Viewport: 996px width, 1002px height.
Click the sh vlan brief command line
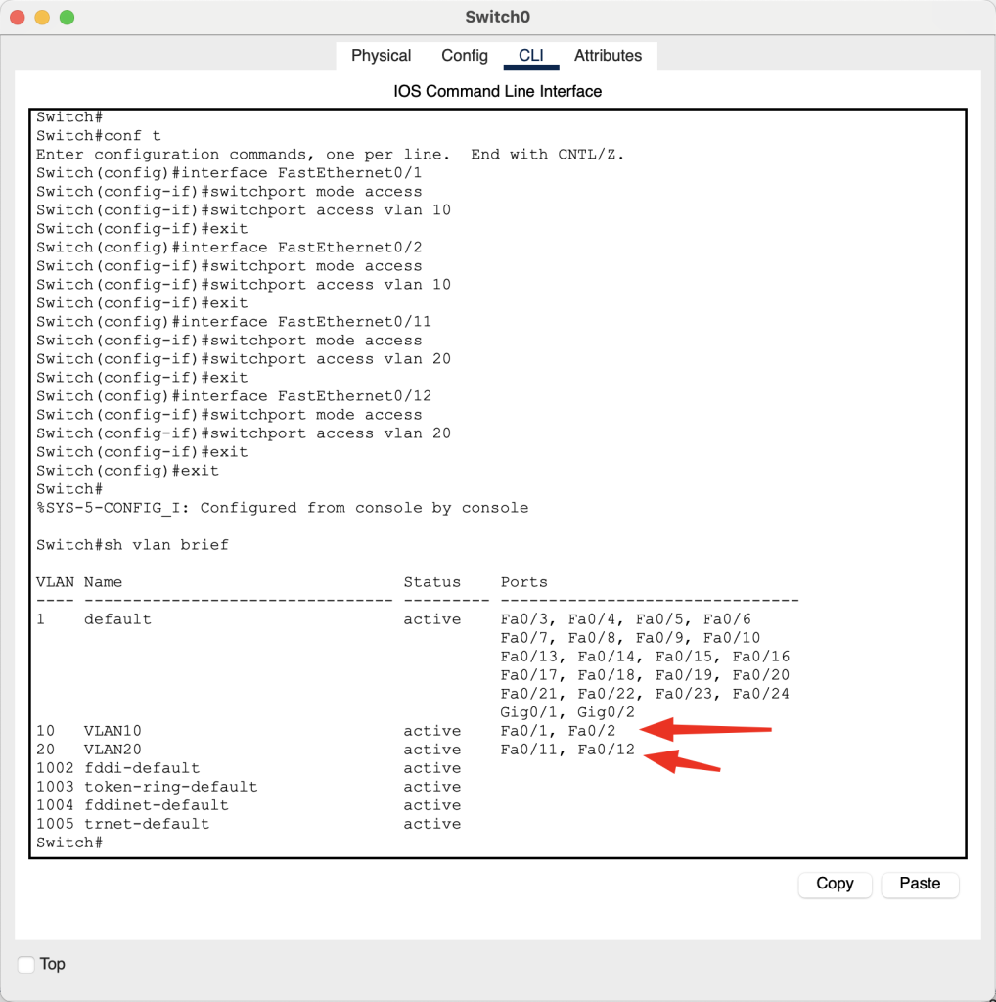coord(132,544)
